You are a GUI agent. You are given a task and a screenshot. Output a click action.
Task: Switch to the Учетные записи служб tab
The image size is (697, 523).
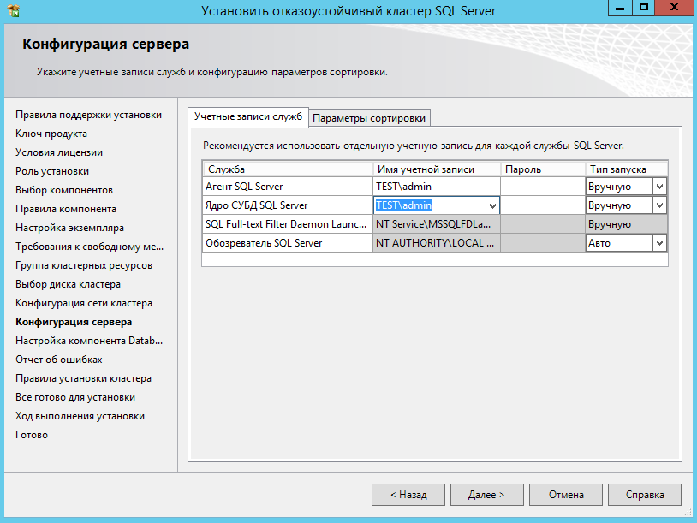pos(248,117)
